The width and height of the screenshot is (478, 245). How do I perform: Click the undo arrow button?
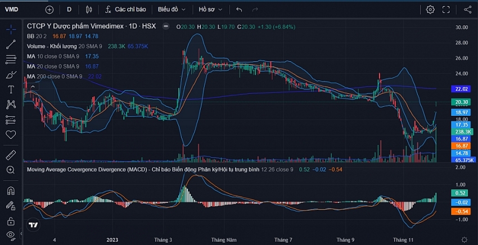coord(240,10)
